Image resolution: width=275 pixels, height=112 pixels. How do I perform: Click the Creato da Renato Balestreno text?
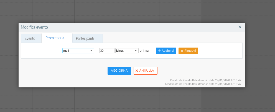coord(205,80)
